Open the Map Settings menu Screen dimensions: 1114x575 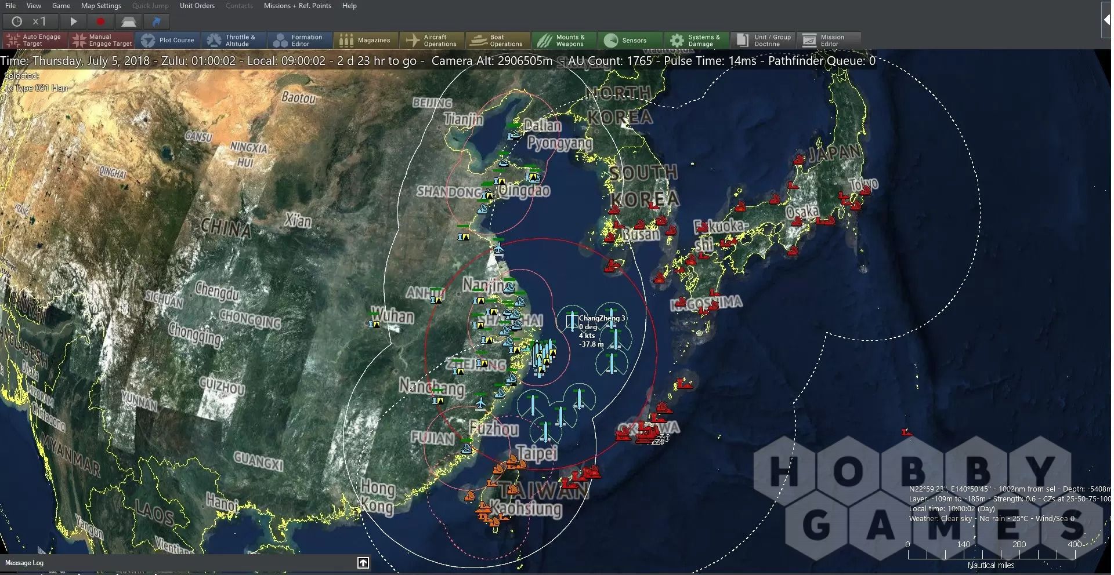[101, 6]
